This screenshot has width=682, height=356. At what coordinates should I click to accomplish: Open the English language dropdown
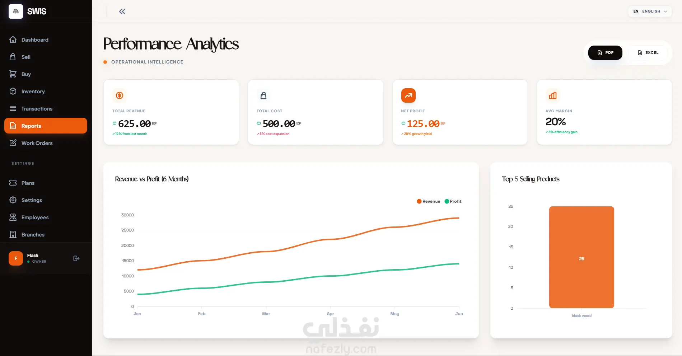click(x=650, y=11)
